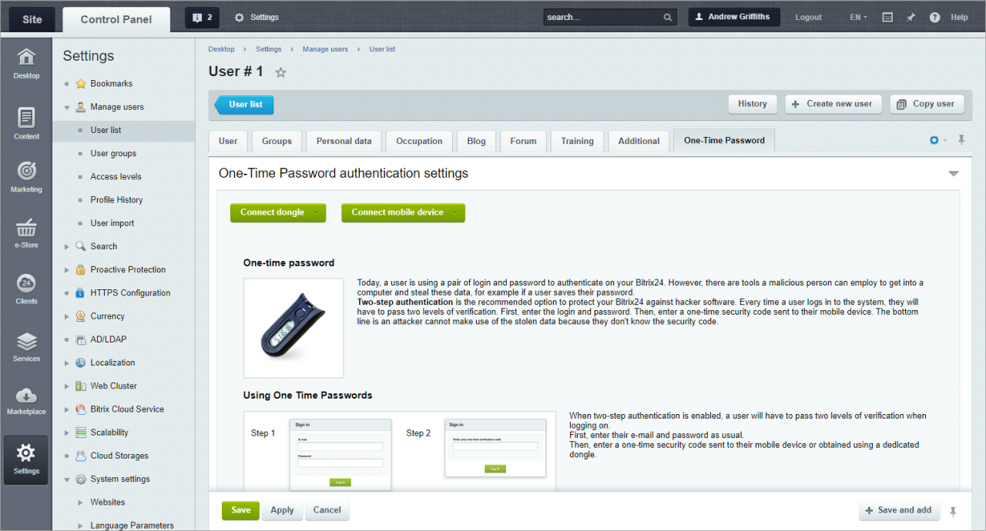
Task: Switch to the User tab
Action: tap(228, 142)
